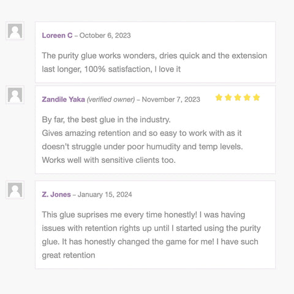Image resolution: width=294 pixels, height=294 pixels.
Task: Click the (verified owner) label
Action: [x=111, y=99]
